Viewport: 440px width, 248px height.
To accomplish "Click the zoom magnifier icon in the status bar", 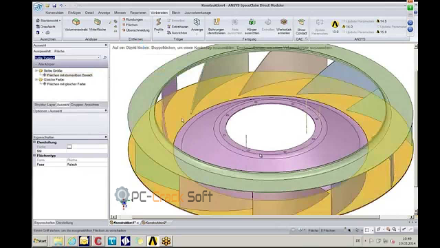I will point(394,229).
